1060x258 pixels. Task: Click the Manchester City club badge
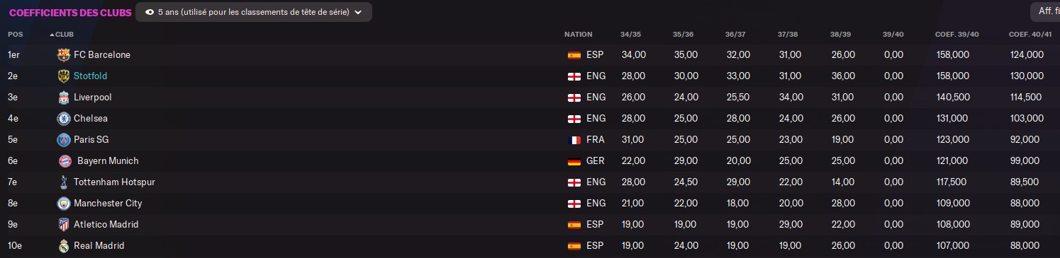(x=63, y=203)
